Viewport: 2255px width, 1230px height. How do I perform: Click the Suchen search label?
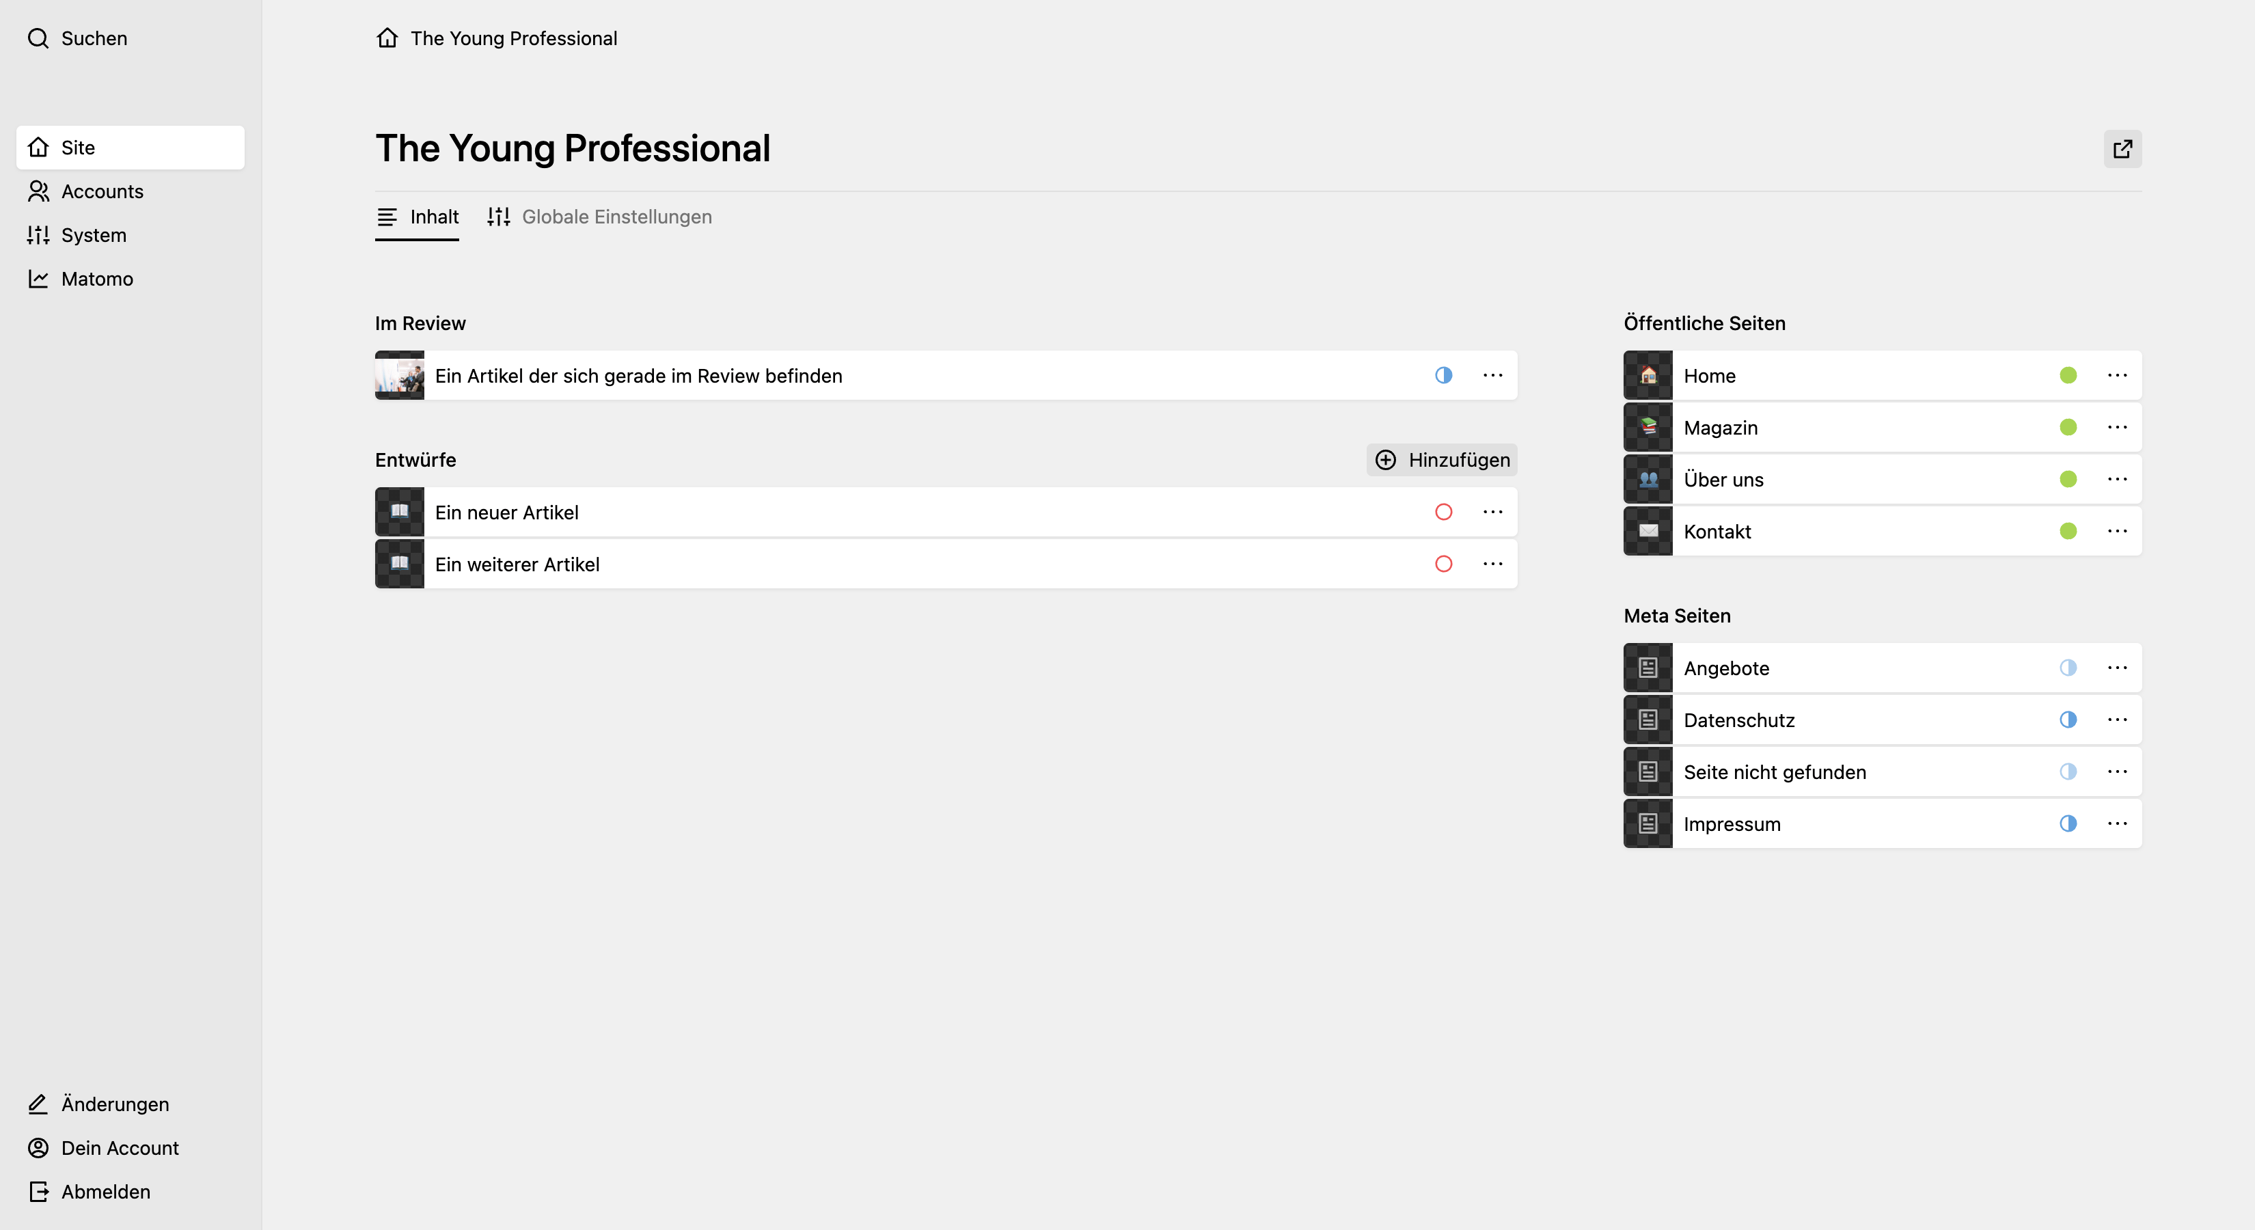(x=94, y=38)
